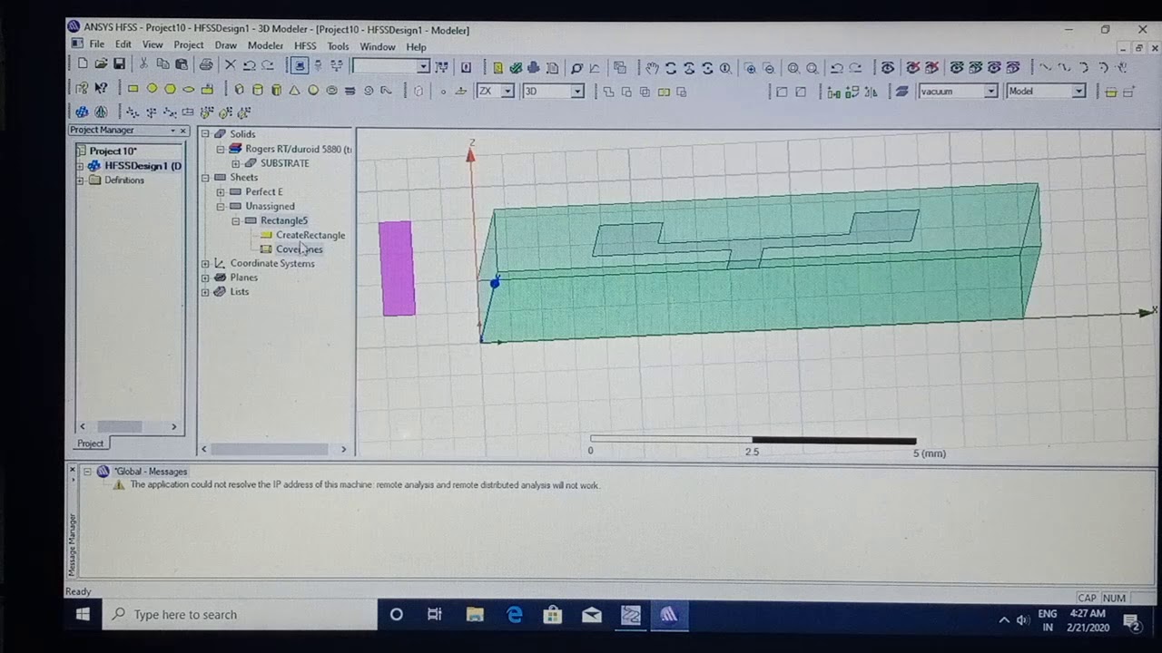The image size is (1162, 653).
Task: Select the Draw rectangle tool
Action: pos(133,90)
